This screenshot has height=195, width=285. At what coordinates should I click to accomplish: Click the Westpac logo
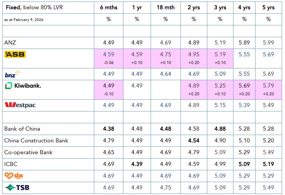20,105
